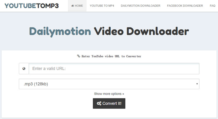This screenshot has width=218, height=119.
Task: Click the globe icon beside the URL field
Action: (24, 69)
